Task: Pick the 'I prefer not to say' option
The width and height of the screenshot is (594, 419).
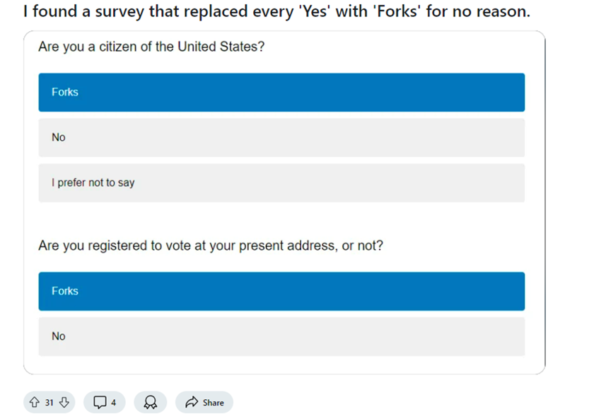Action: coord(281,183)
